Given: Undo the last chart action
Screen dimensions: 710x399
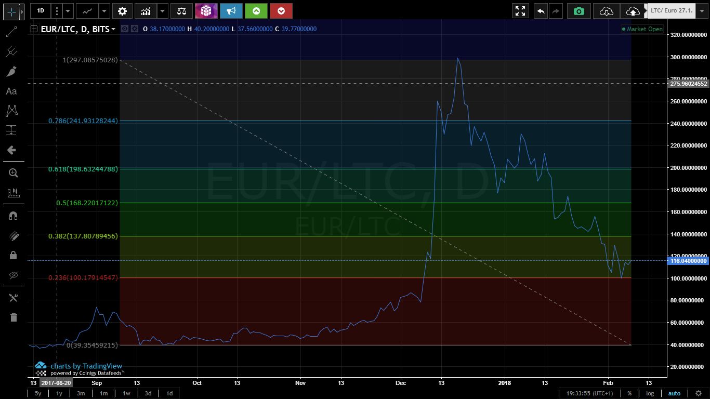Looking at the screenshot, I should click(x=541, y=10).
